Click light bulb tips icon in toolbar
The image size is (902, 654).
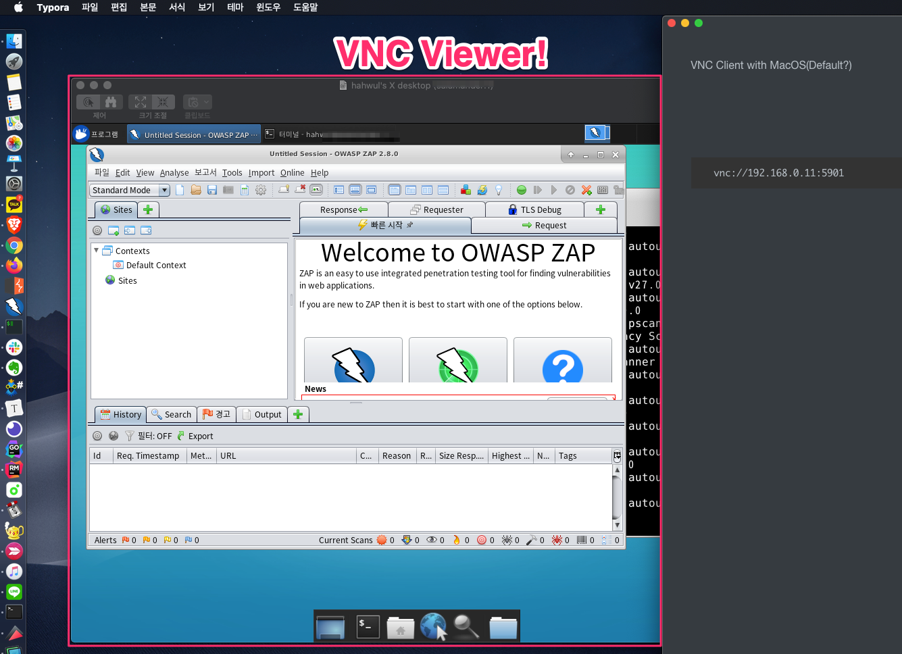coord(499,190)
